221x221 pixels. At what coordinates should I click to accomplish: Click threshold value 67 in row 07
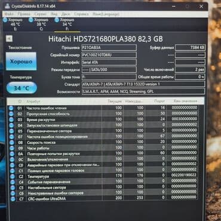coord(162,136)
